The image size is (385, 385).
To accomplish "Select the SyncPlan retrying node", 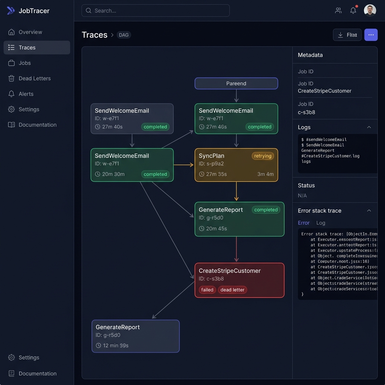I will point(236,165).
